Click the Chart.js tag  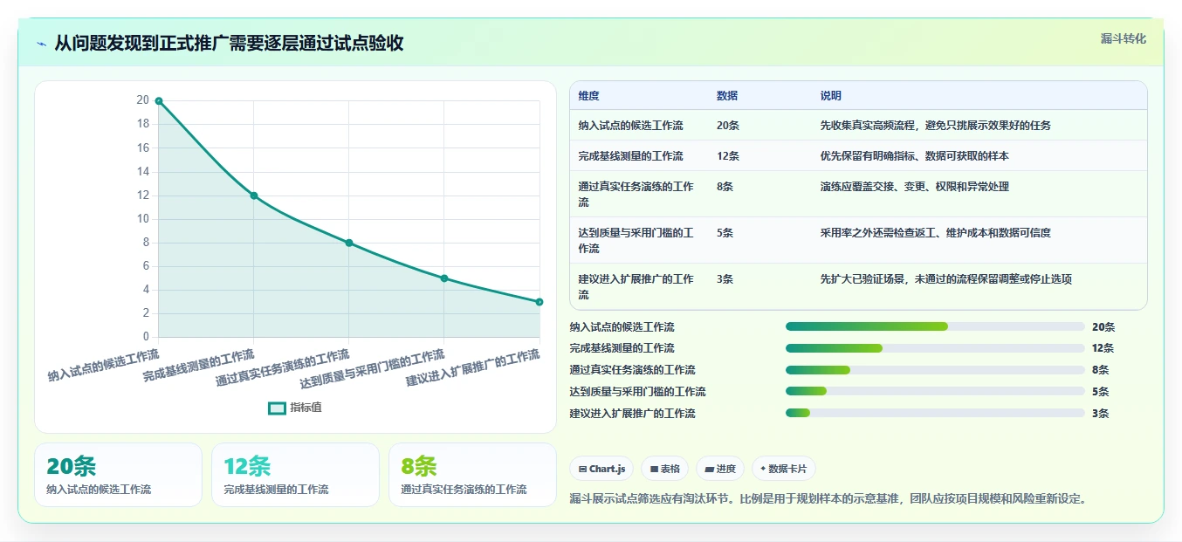click(601, 469)
